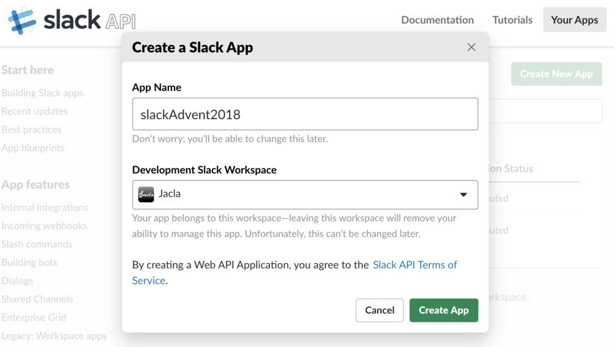Open Building bots sidebar link
The width and height of the screenshot is (614, 347).
click(29, 262)
